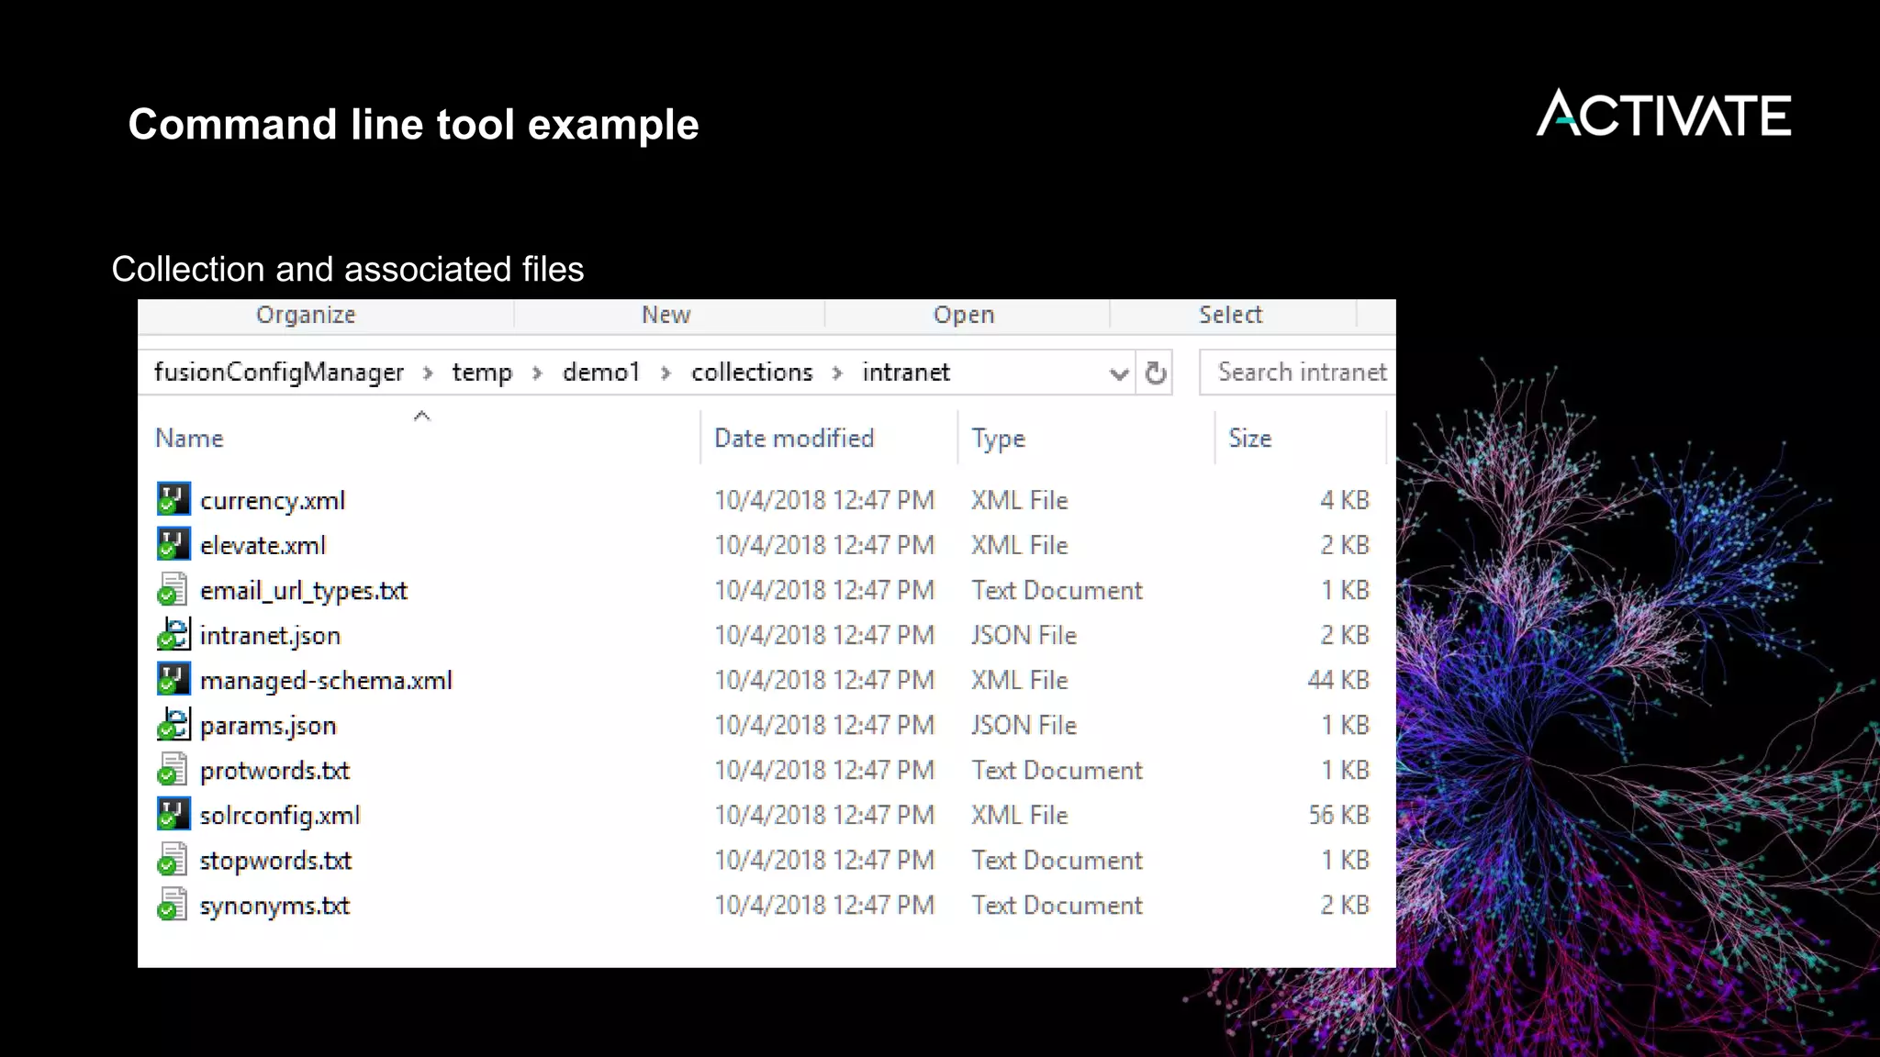
Task: Click the intranet breadcrumb segment
Action: pos(906,373)
